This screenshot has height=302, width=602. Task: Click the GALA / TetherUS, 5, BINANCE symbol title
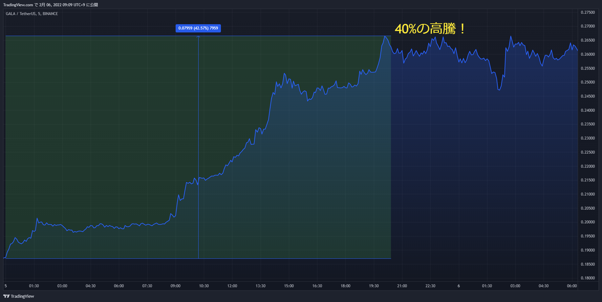32,14
